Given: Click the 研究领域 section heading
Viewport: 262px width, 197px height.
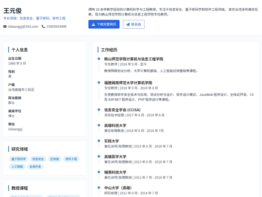Looking at the screenshot, I should coord(19,149).
